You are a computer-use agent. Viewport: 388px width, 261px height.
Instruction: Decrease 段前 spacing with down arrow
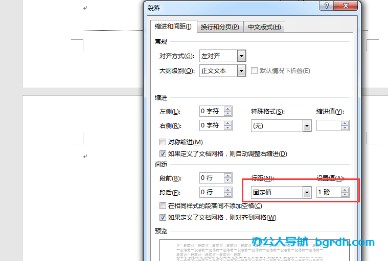[x=227, y=180]
